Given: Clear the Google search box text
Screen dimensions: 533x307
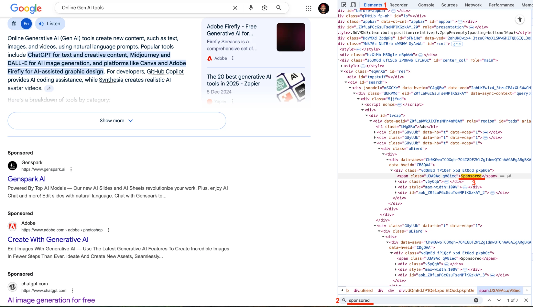Looking at the screenshot, I should [235, 8].
